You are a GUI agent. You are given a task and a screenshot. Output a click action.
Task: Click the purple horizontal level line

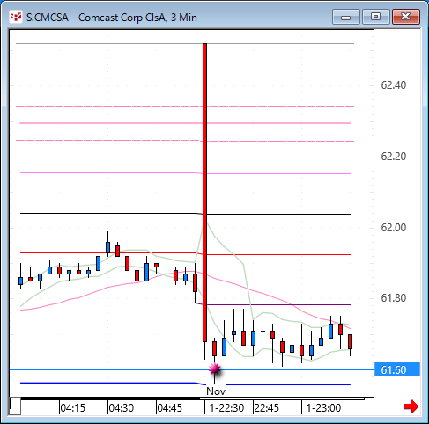click(185, 304)
